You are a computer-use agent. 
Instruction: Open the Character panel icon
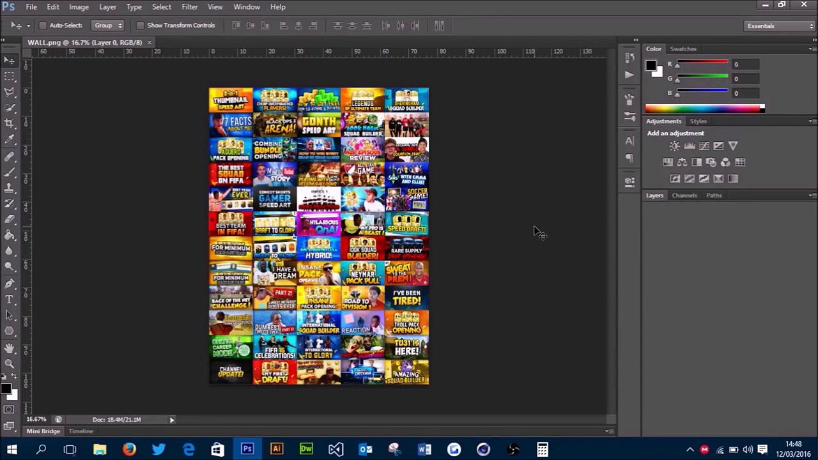coord(629,141)
